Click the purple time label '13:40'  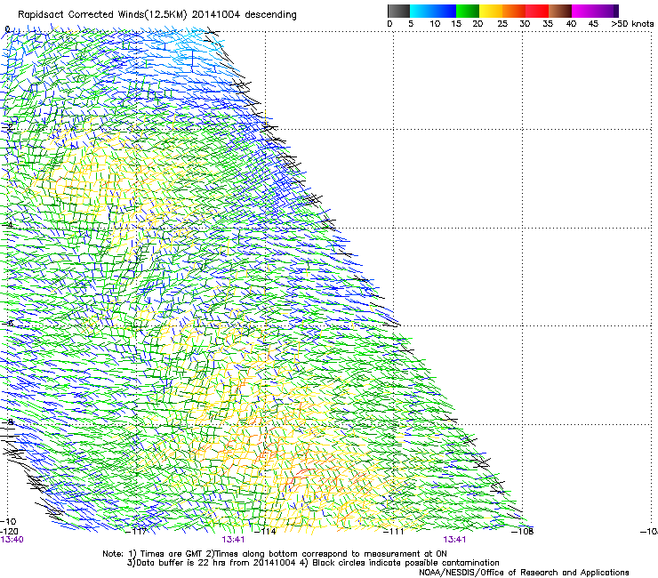click(12, 540)
